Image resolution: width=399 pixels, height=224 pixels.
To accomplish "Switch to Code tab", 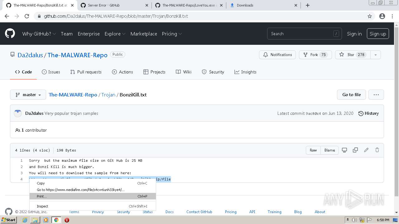I will [23, 72].
